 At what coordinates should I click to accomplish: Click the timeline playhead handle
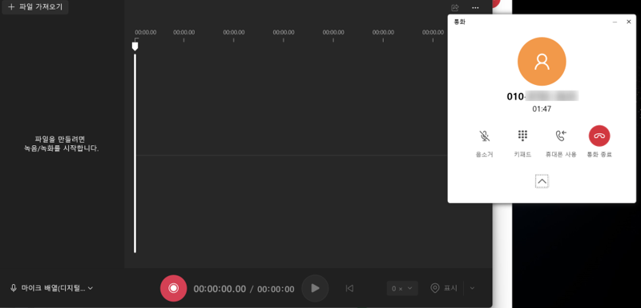(x=135, y=46)
